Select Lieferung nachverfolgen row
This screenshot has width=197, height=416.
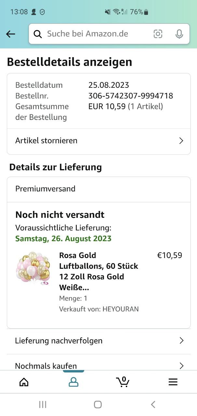click(59, 341)
